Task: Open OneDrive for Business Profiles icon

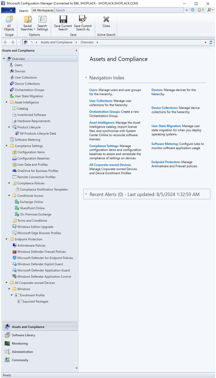Action: pyautogui.click(x=14, y=171)
